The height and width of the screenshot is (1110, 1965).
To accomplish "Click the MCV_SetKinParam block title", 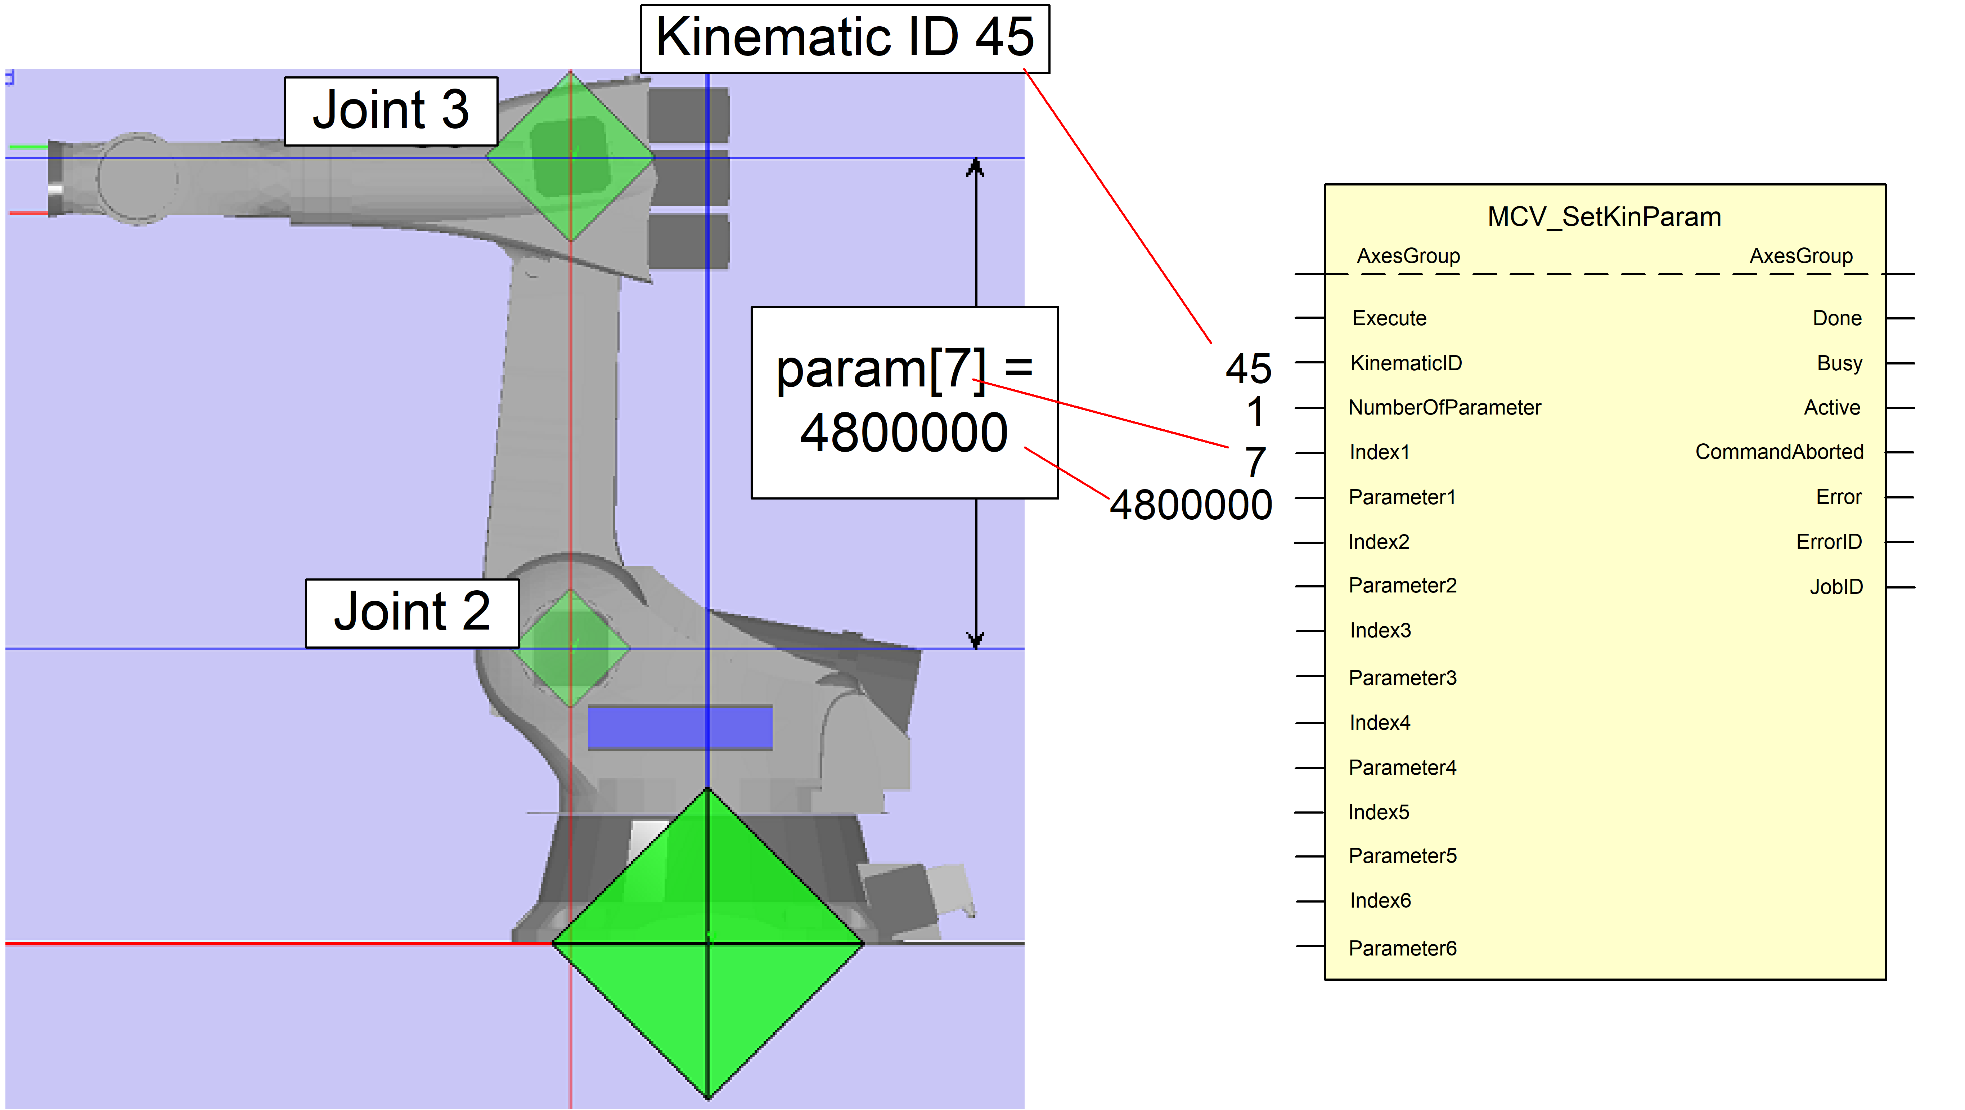I will coord(1604,217).
